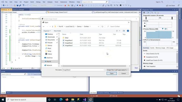Switch to the Watch 1 tab
The image size is (182, 102).
9,93
